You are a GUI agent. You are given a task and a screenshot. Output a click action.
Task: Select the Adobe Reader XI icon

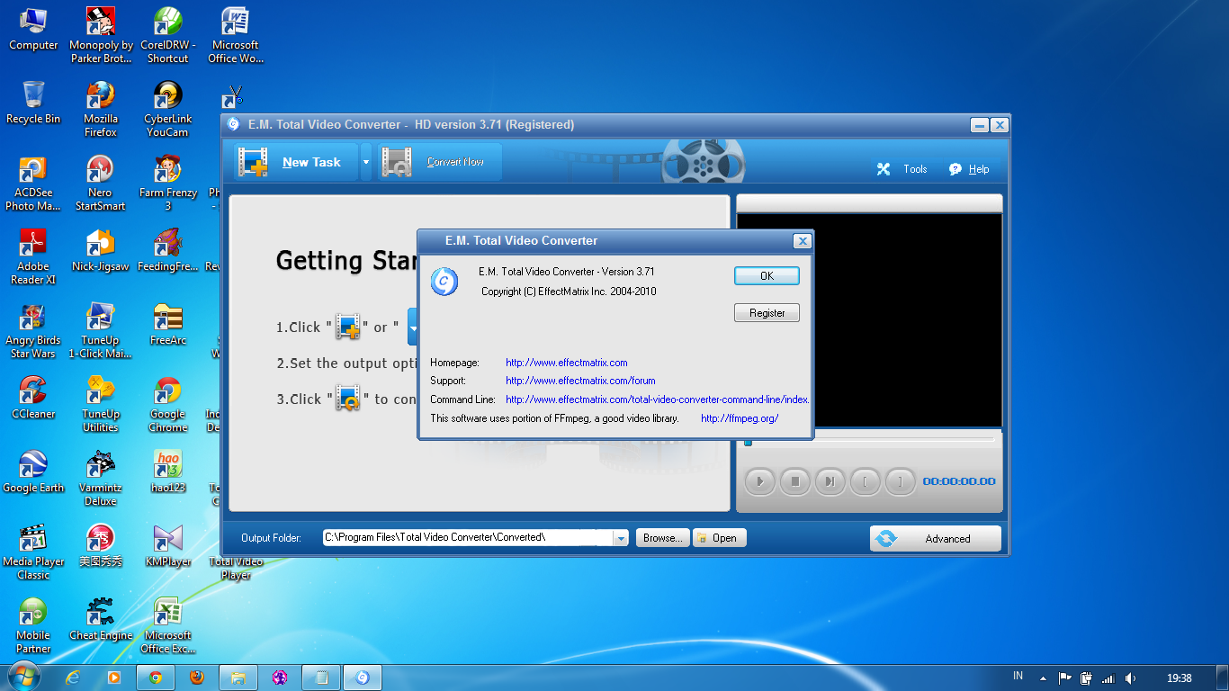click(x=33, y=257)
